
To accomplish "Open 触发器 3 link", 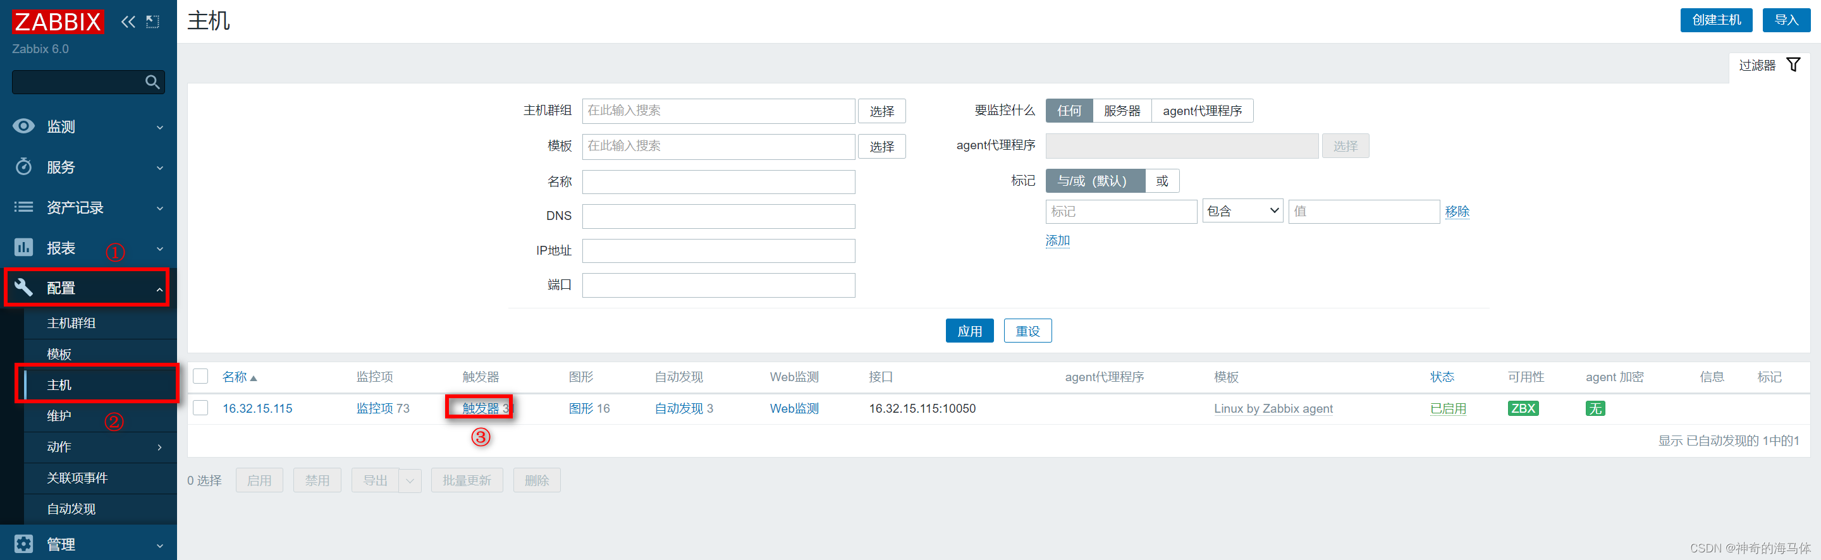I will (x=481, y=409).
